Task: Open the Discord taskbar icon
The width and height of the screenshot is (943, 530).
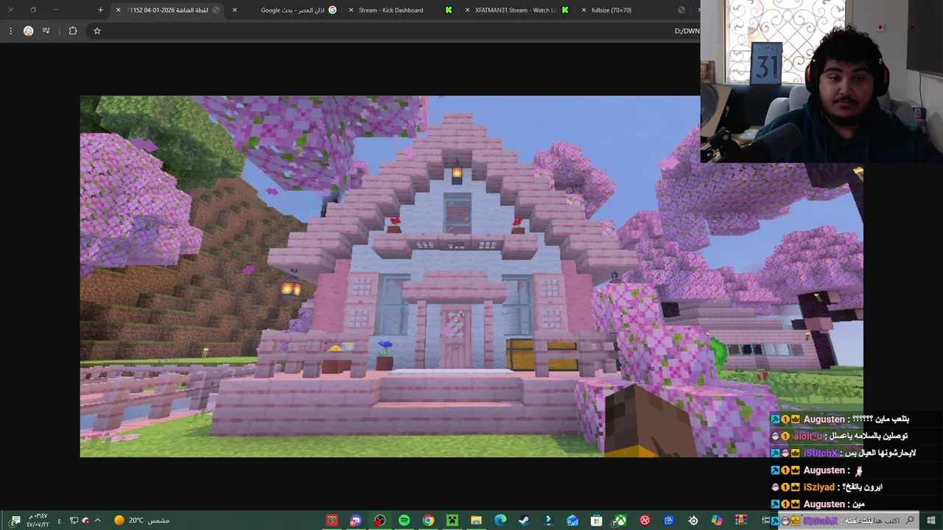Action: [x=356, y=520]
